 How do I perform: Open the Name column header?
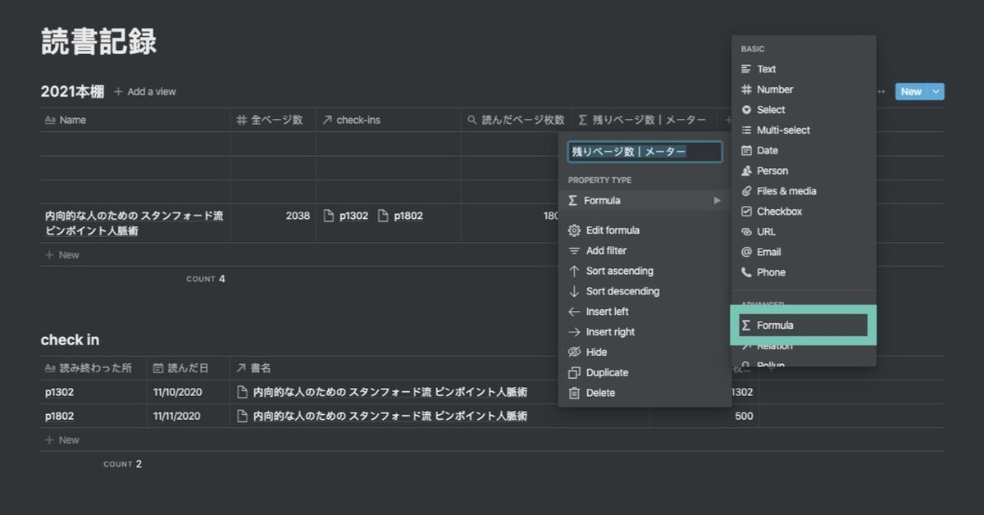point(134,120)
